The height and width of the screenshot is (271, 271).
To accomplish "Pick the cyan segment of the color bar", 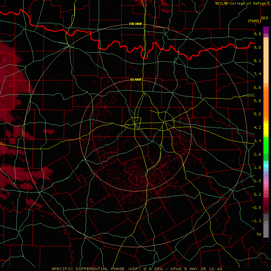I will click(266, 166).
